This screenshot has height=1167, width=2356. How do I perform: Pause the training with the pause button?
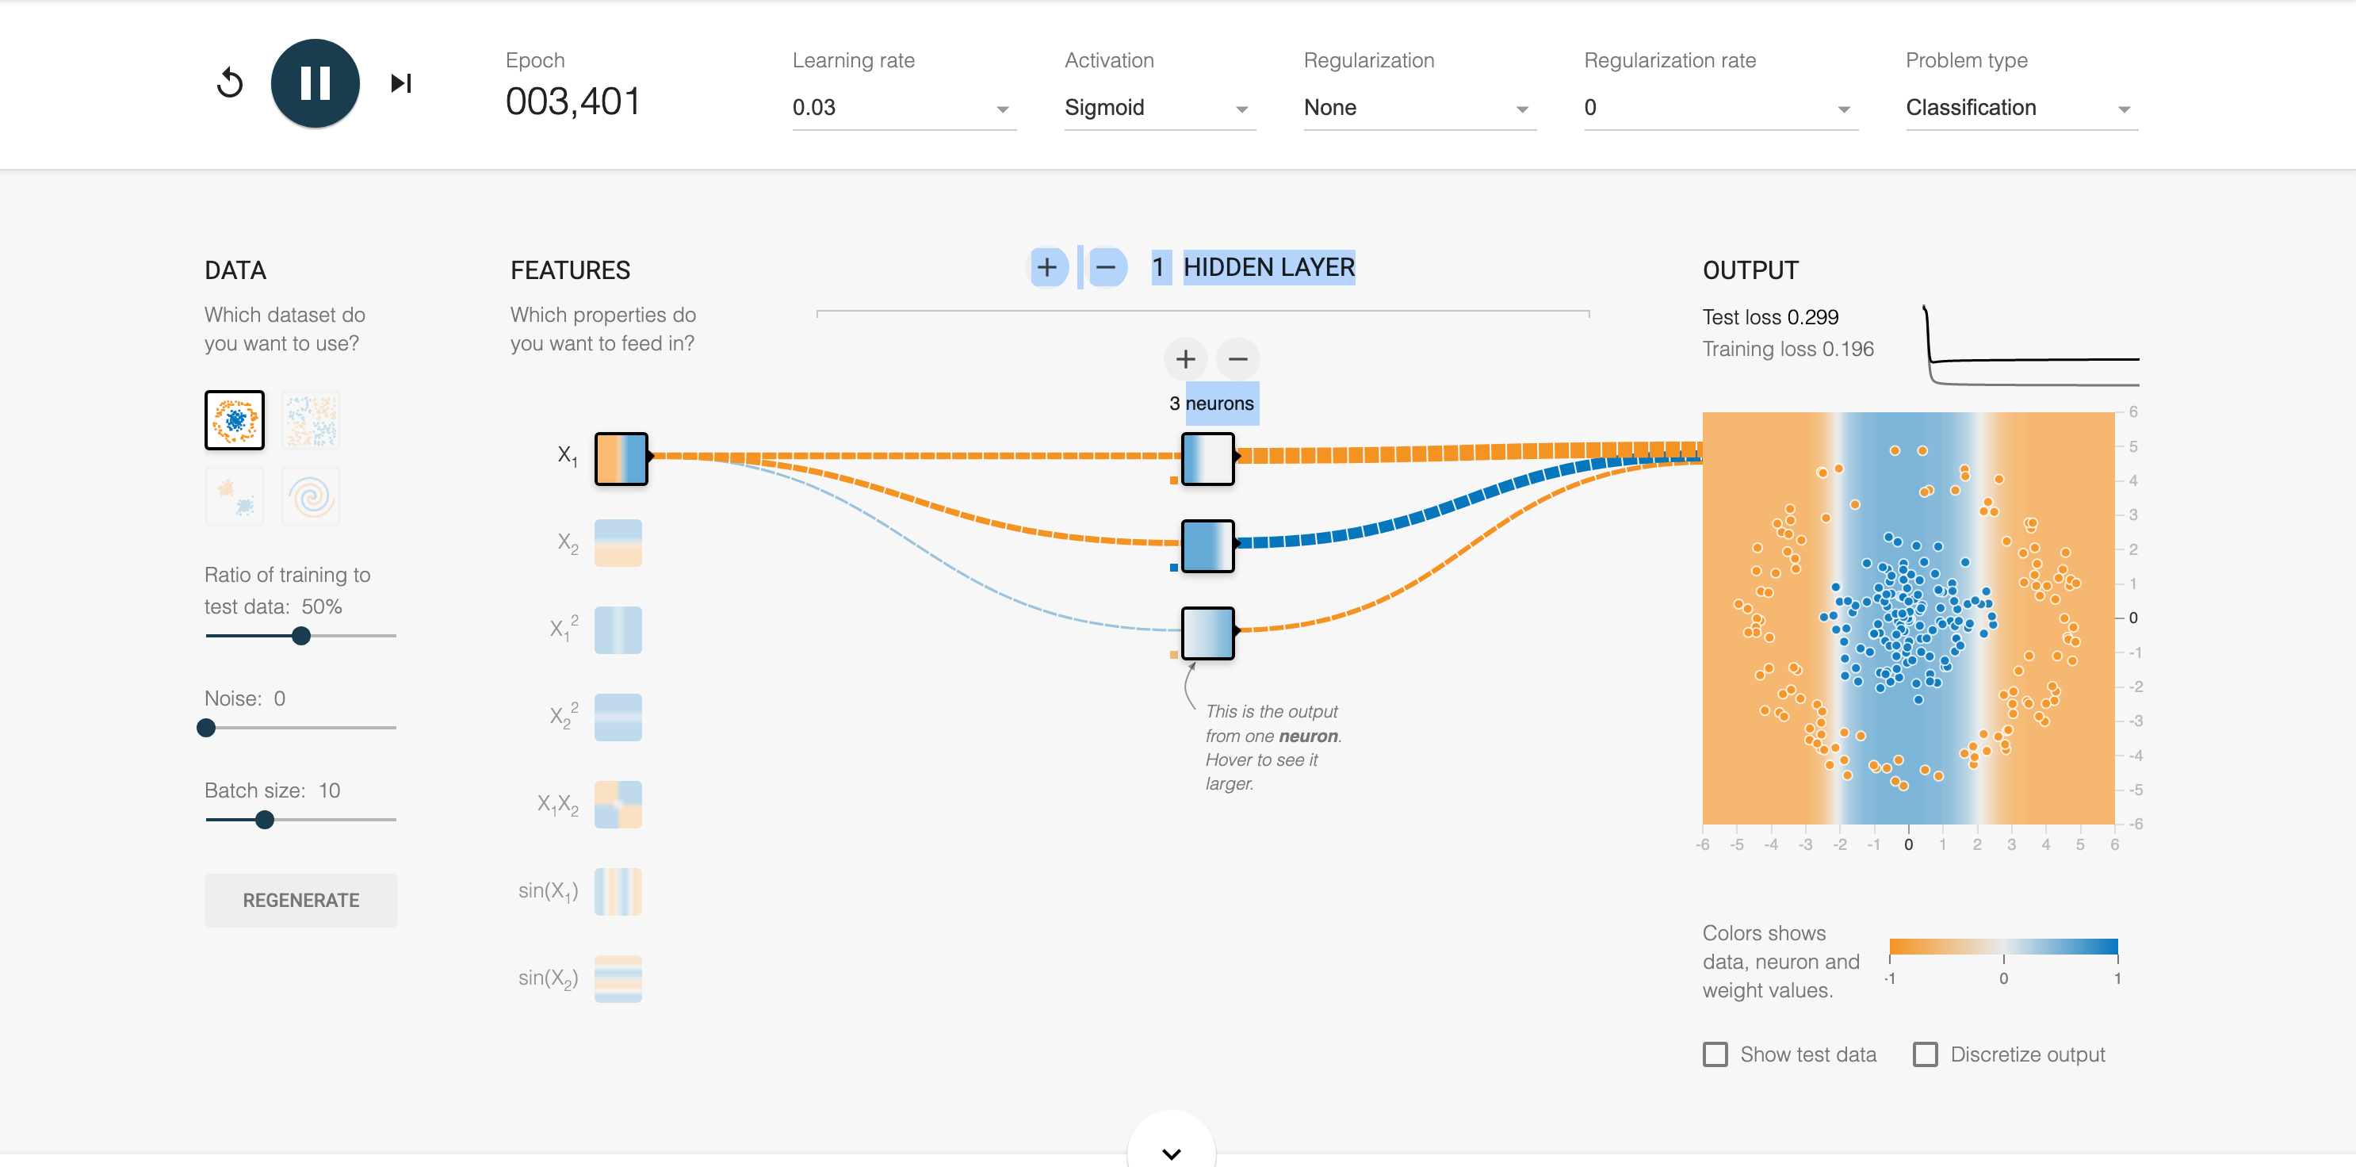coord(315,83)
